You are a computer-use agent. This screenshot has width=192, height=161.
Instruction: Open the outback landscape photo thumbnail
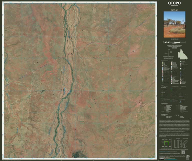pyautogui.click(x=174, y=24)
